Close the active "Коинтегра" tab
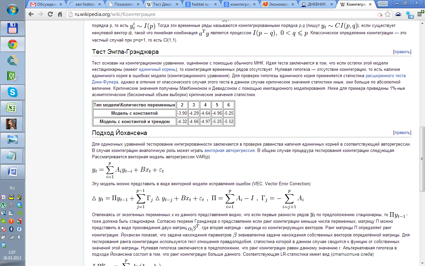The height and width of the screenshot is (266, 425). point(370,4)
